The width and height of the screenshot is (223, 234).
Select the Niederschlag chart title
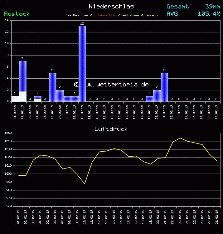pyautogui.click(x=111, y=6)
